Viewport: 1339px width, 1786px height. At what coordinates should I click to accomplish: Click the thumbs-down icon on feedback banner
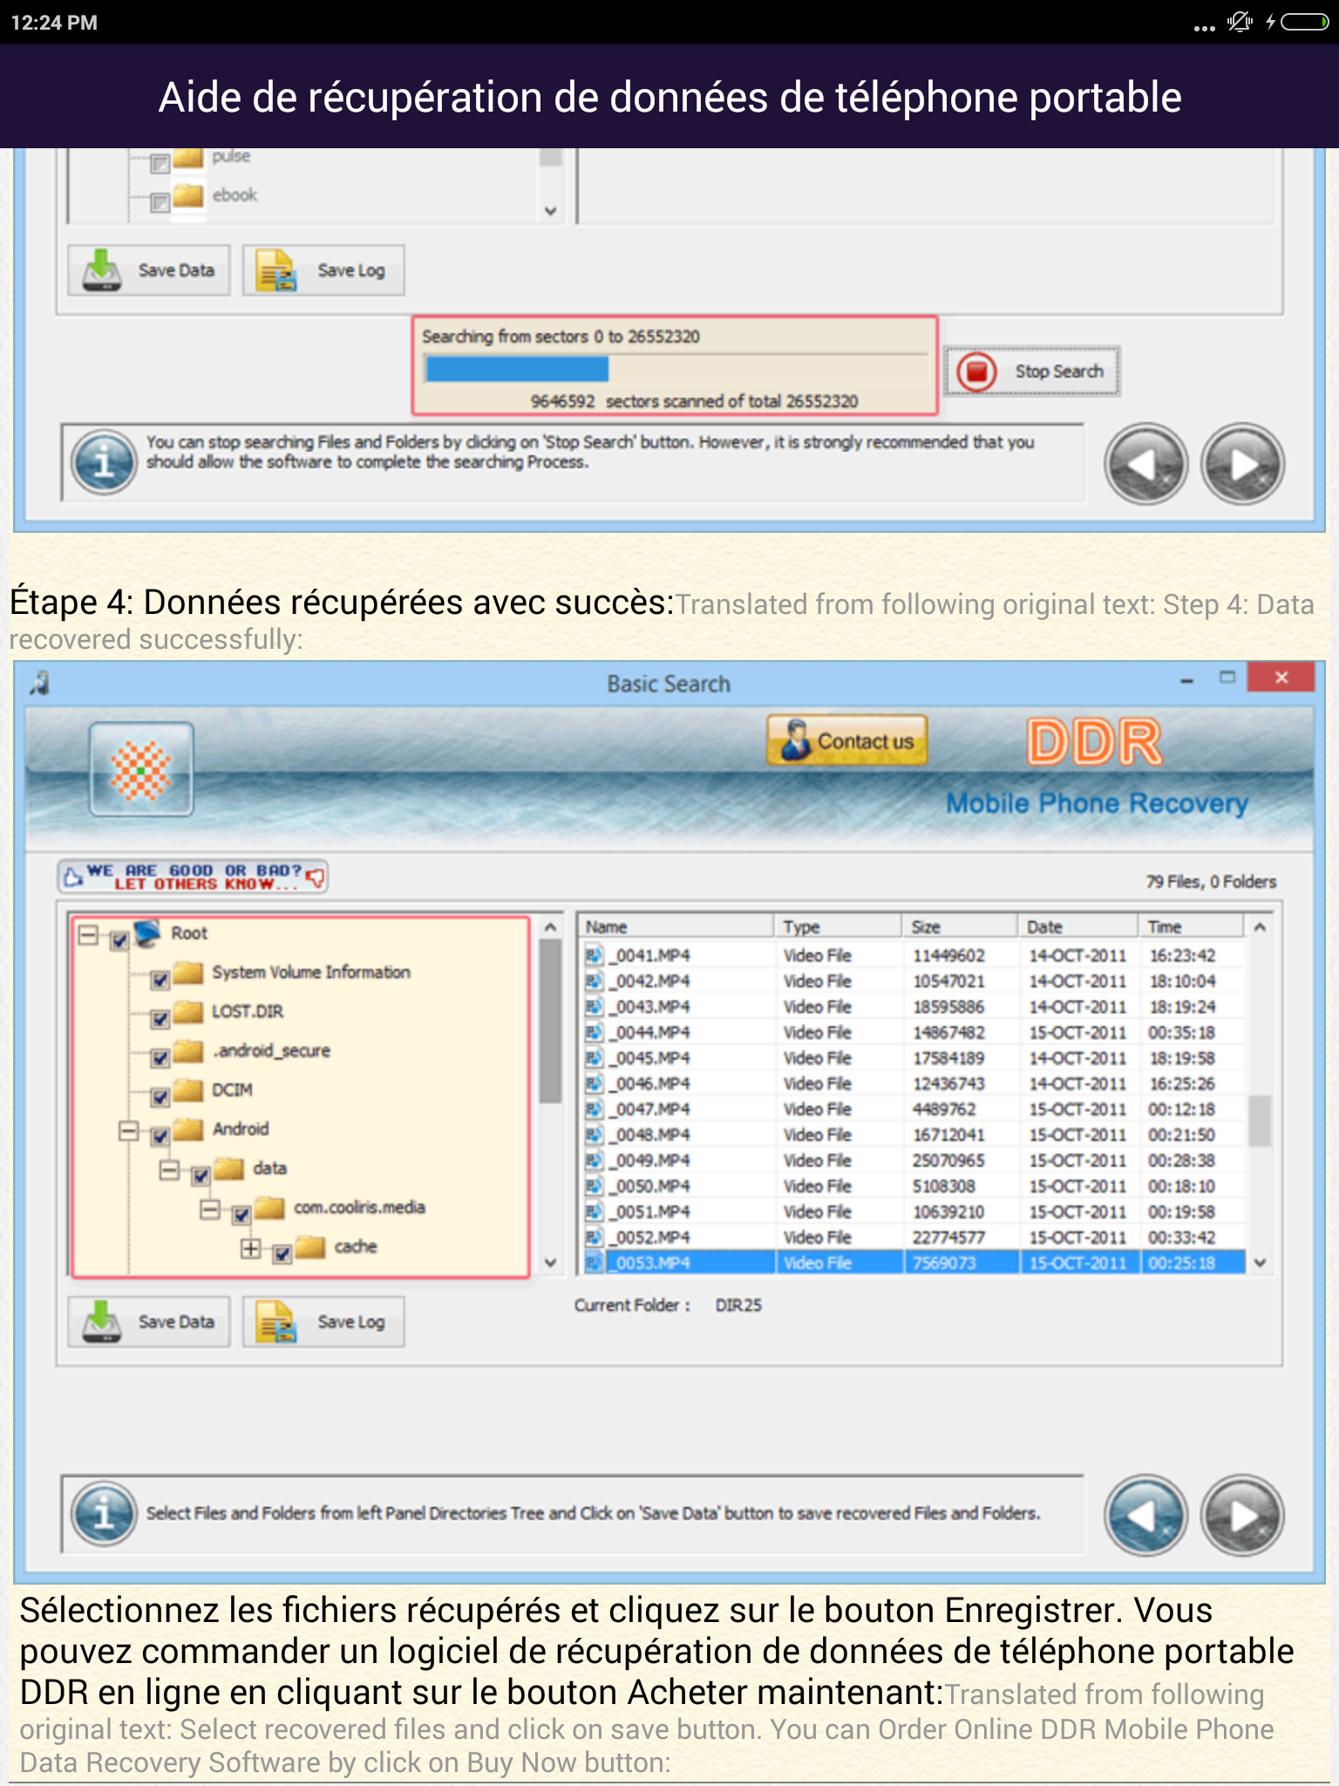pyautogui.click(x=316, y=876)
